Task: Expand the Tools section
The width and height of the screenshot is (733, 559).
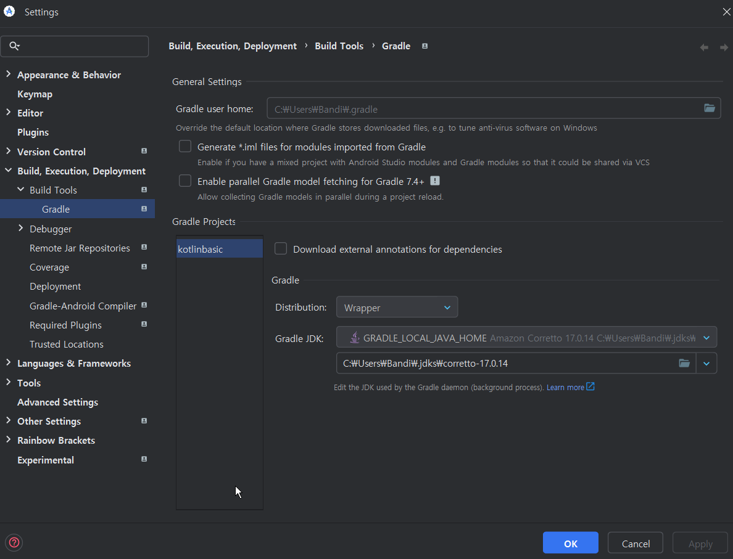Action: 8,382
